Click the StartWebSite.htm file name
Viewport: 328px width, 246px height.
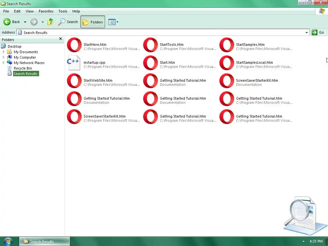[98, 80]
